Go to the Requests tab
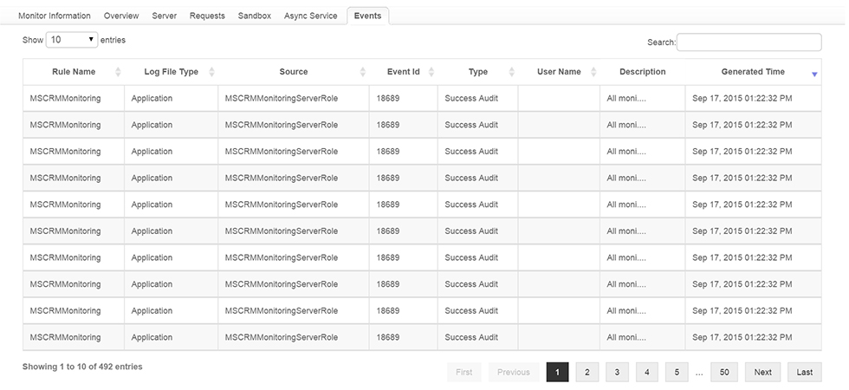849x390 pixels. click(207, 16)
